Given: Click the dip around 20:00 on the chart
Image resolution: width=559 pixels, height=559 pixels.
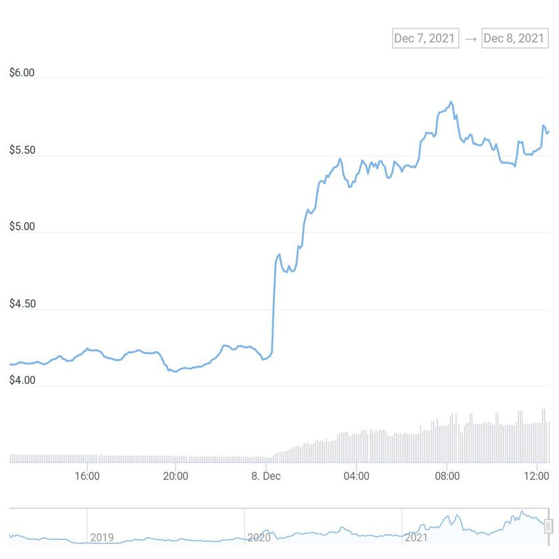Looking at the screenshot, I should (x=174, y=372).
